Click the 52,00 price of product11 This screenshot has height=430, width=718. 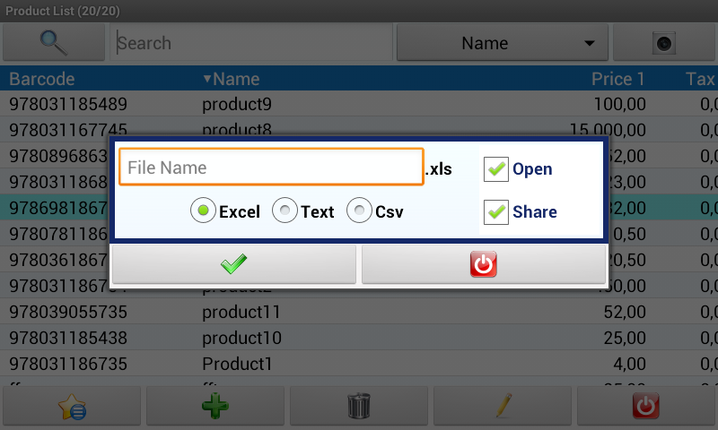(x=625, y=312)
